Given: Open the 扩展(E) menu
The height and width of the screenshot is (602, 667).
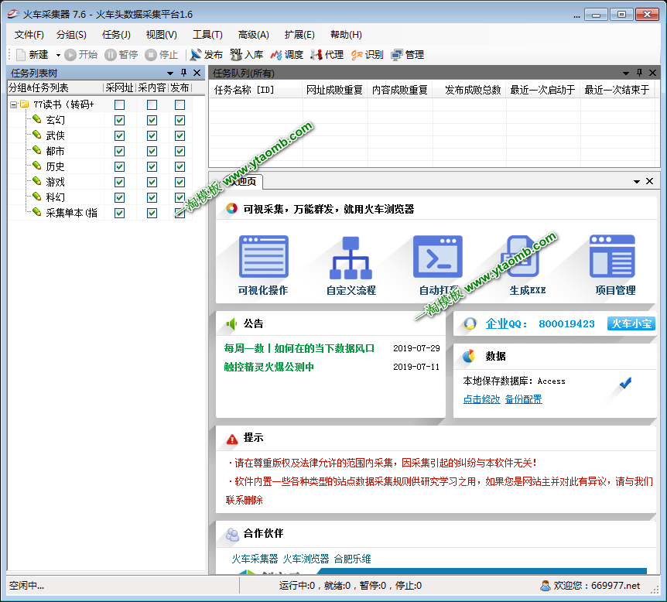Looking at the screenshot, I should [299, 35].
